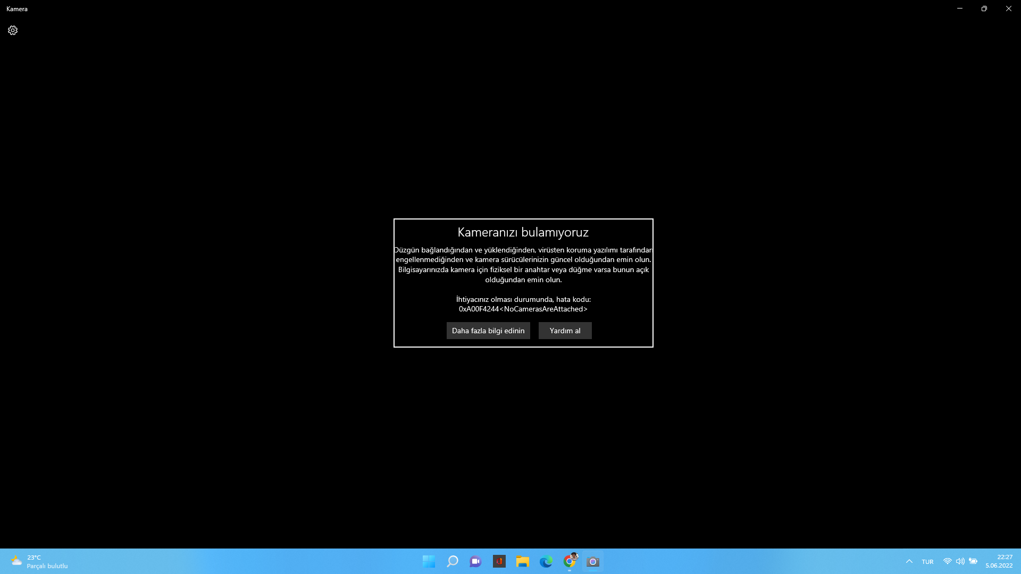
Task: Open the Camera settings gear
Action: point(13,30)
